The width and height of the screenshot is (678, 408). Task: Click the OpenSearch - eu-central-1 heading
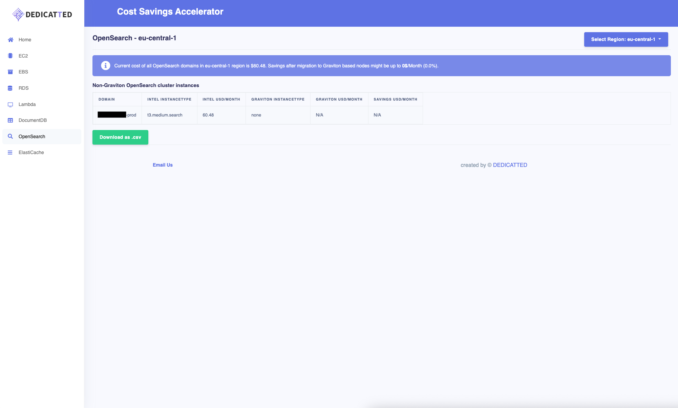coord(134,38)
